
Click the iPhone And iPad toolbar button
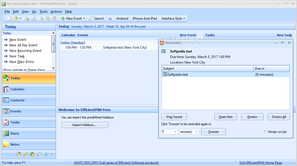tap(145, 19)
